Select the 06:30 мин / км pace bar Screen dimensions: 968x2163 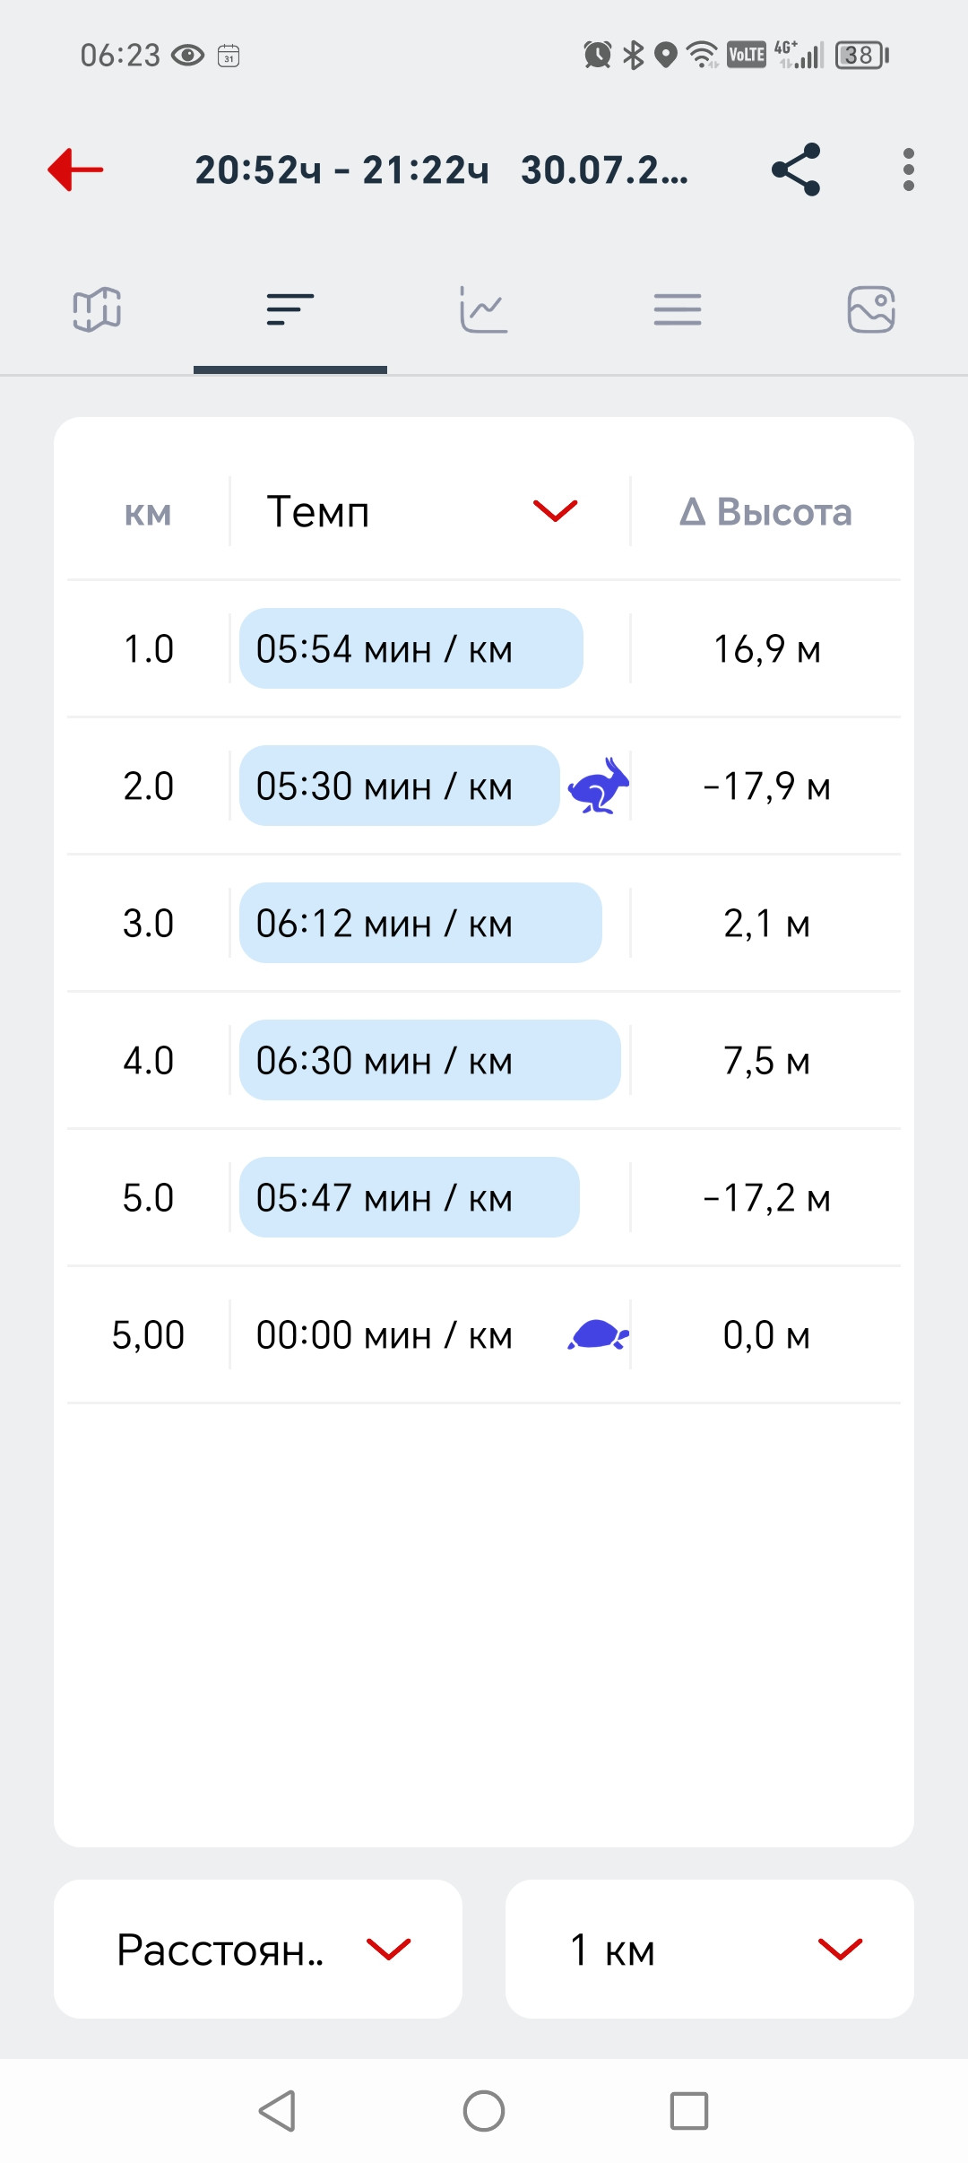[430, 1060]
